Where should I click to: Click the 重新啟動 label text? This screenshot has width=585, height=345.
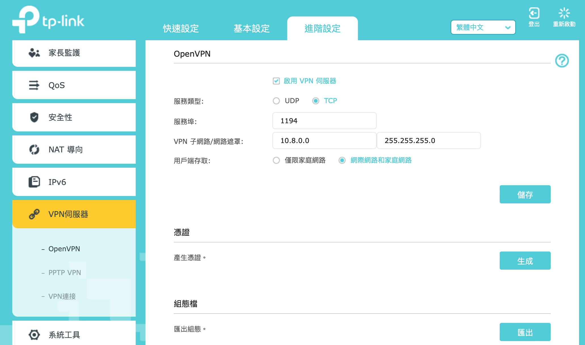(564, 24)
